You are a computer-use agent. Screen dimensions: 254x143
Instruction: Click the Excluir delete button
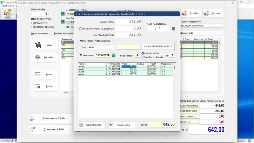(46, 86)
